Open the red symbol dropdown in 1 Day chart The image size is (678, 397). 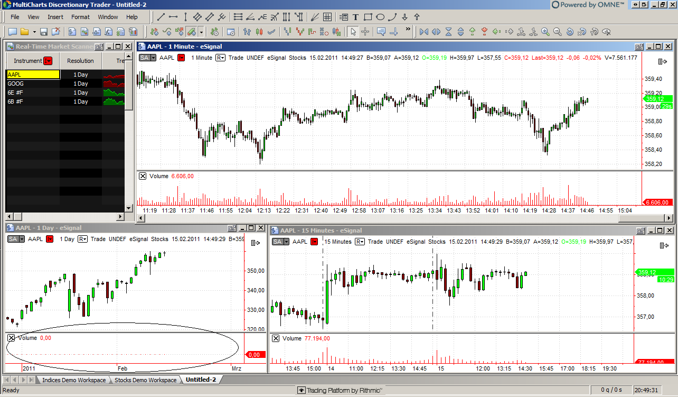point(50,239)
